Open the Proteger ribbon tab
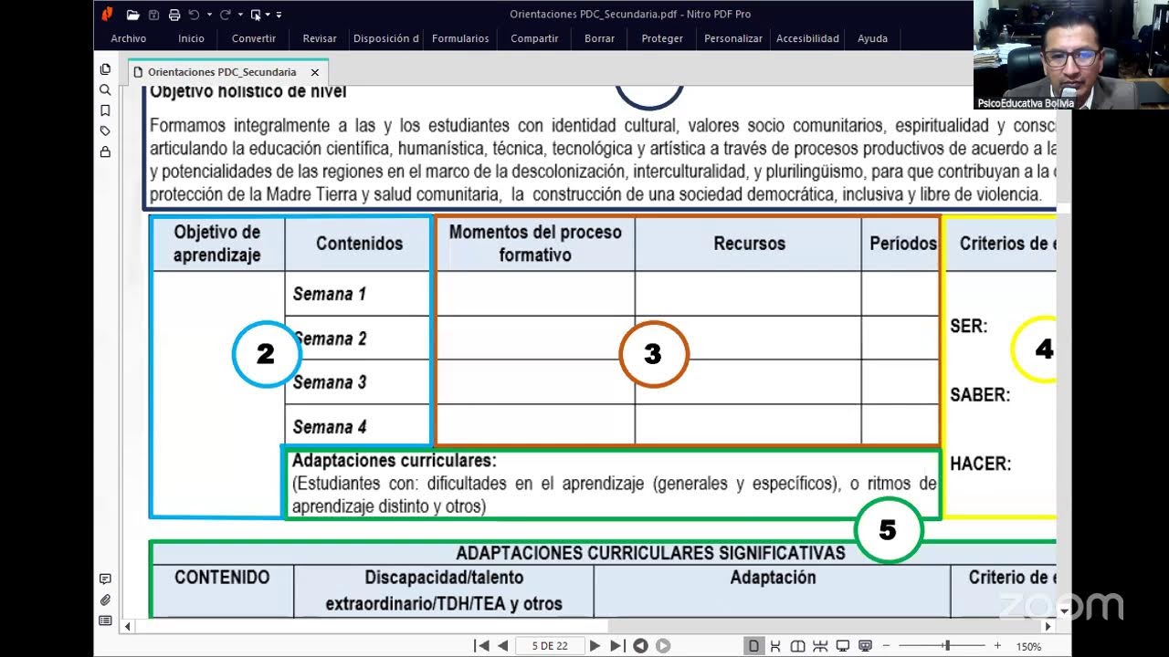Screen dimensions: 1169x657 point(662,38)
